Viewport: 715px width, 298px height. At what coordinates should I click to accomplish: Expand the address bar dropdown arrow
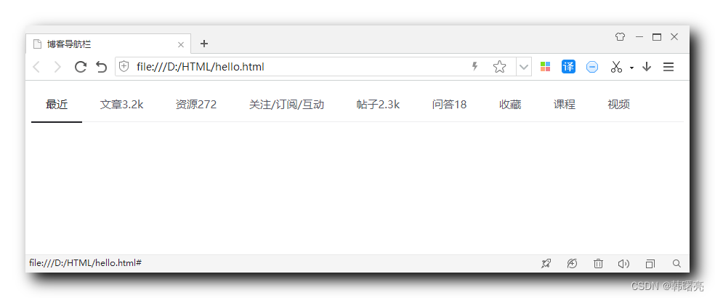coord(523,67)
